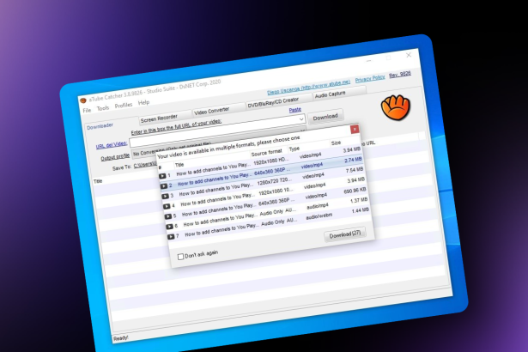This screenshot has width=528, height=352.
Task: Click the Size column header in dialog
Action: tap(336, 143)
